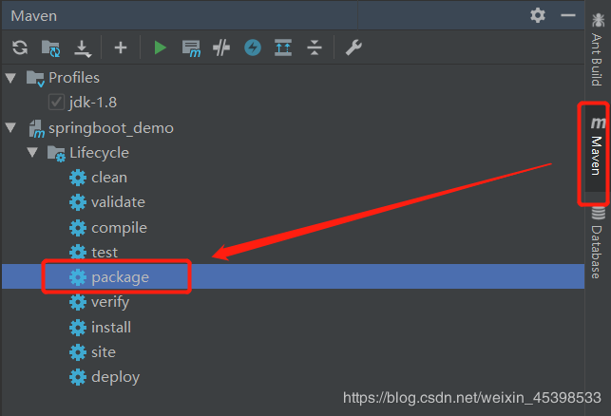Open the Database side tab
611x416 pixels.
pos(598,243)
